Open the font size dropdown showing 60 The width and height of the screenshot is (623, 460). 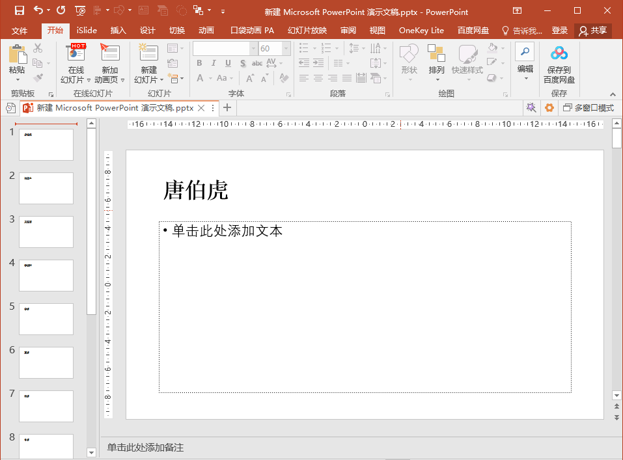click(x=286, y=49)
